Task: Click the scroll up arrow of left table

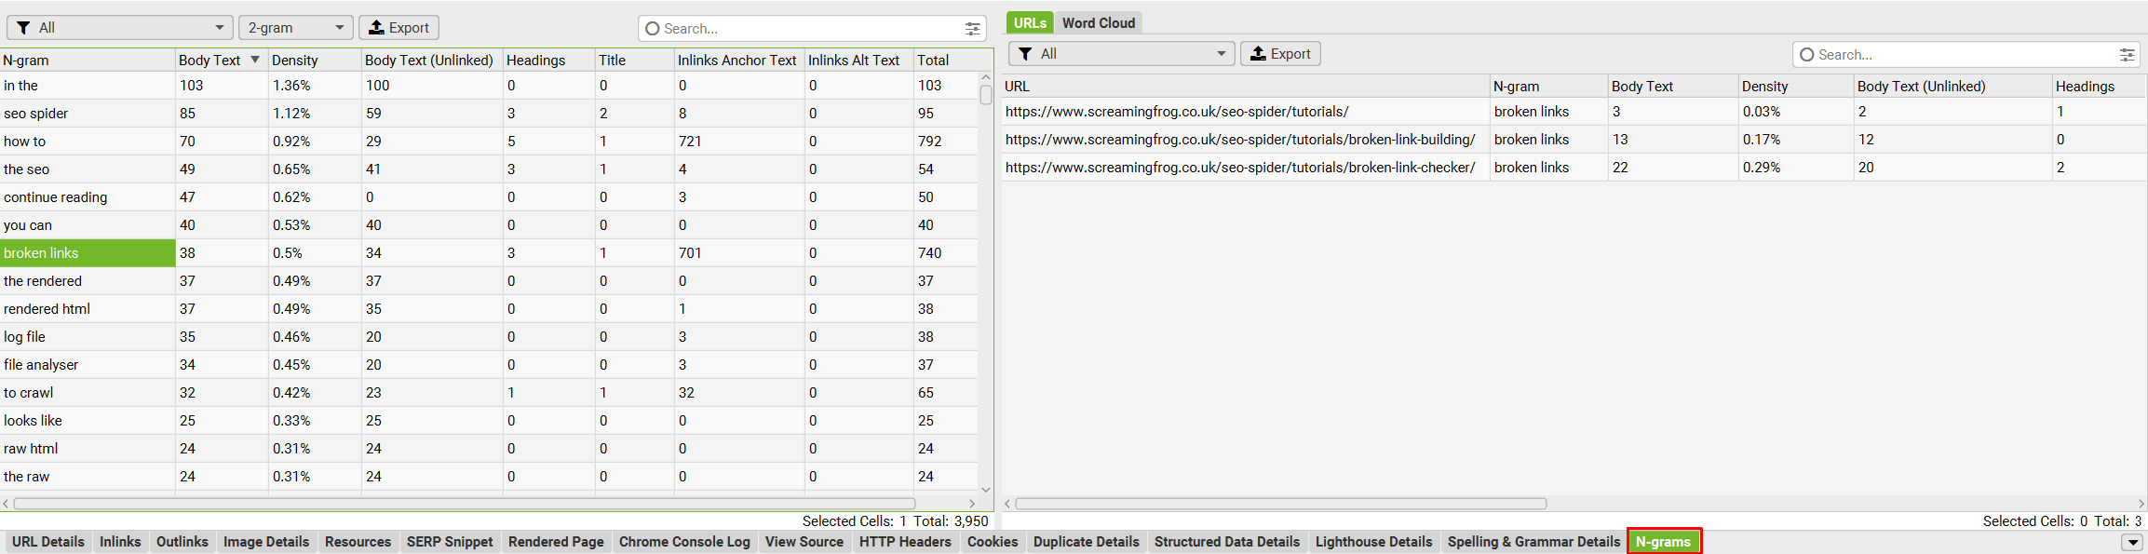Action: 985,77
